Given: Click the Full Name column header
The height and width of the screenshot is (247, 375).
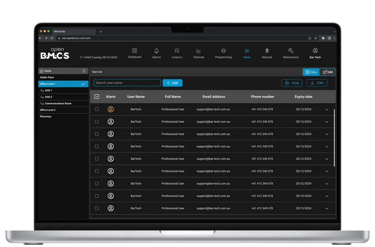Looking at the screenshot, I should (x=173, y=97).
